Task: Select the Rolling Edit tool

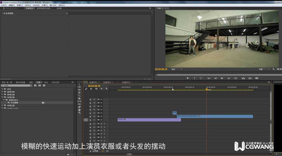Action: (79, 93)
